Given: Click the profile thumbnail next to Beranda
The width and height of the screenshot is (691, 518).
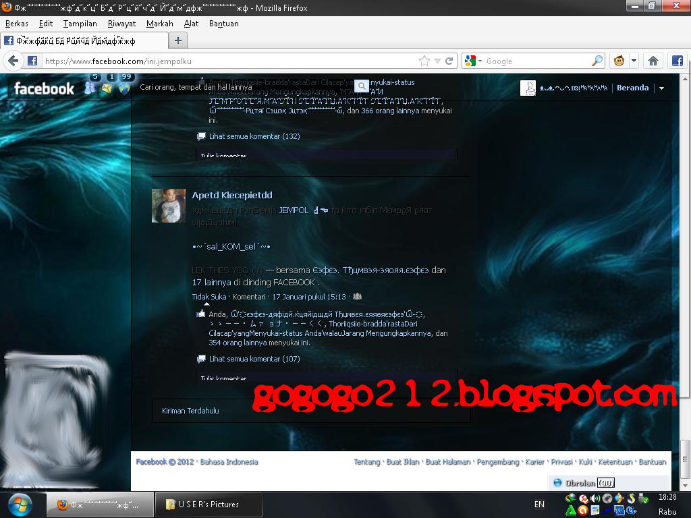Looking at the screenshot, I should tap(528, 88).
